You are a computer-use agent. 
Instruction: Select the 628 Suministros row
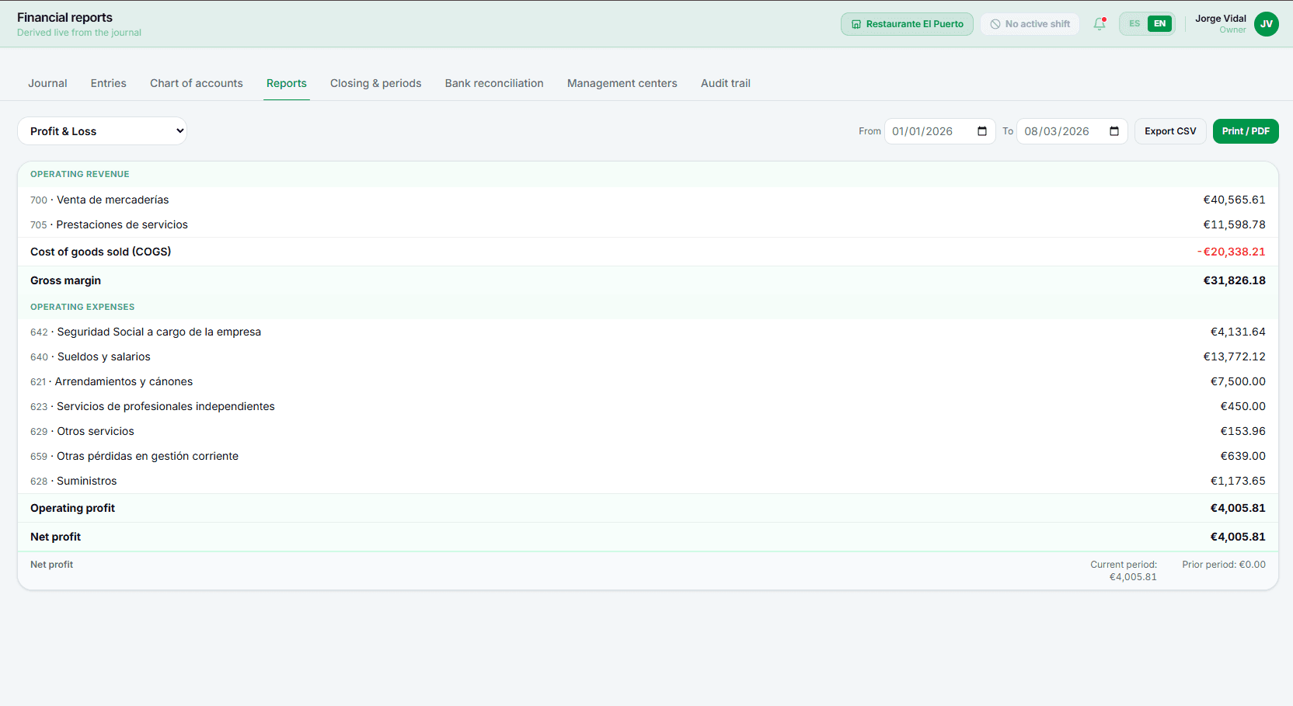click(648, 481)
